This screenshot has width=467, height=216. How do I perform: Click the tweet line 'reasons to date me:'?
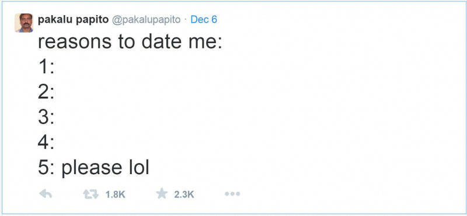point(130,42)
